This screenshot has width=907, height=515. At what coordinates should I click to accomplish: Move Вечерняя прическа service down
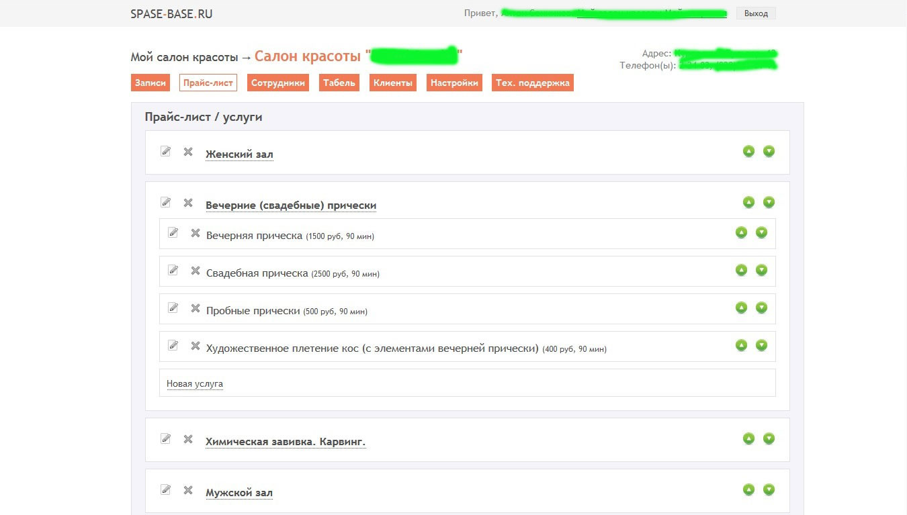[762, 232]
